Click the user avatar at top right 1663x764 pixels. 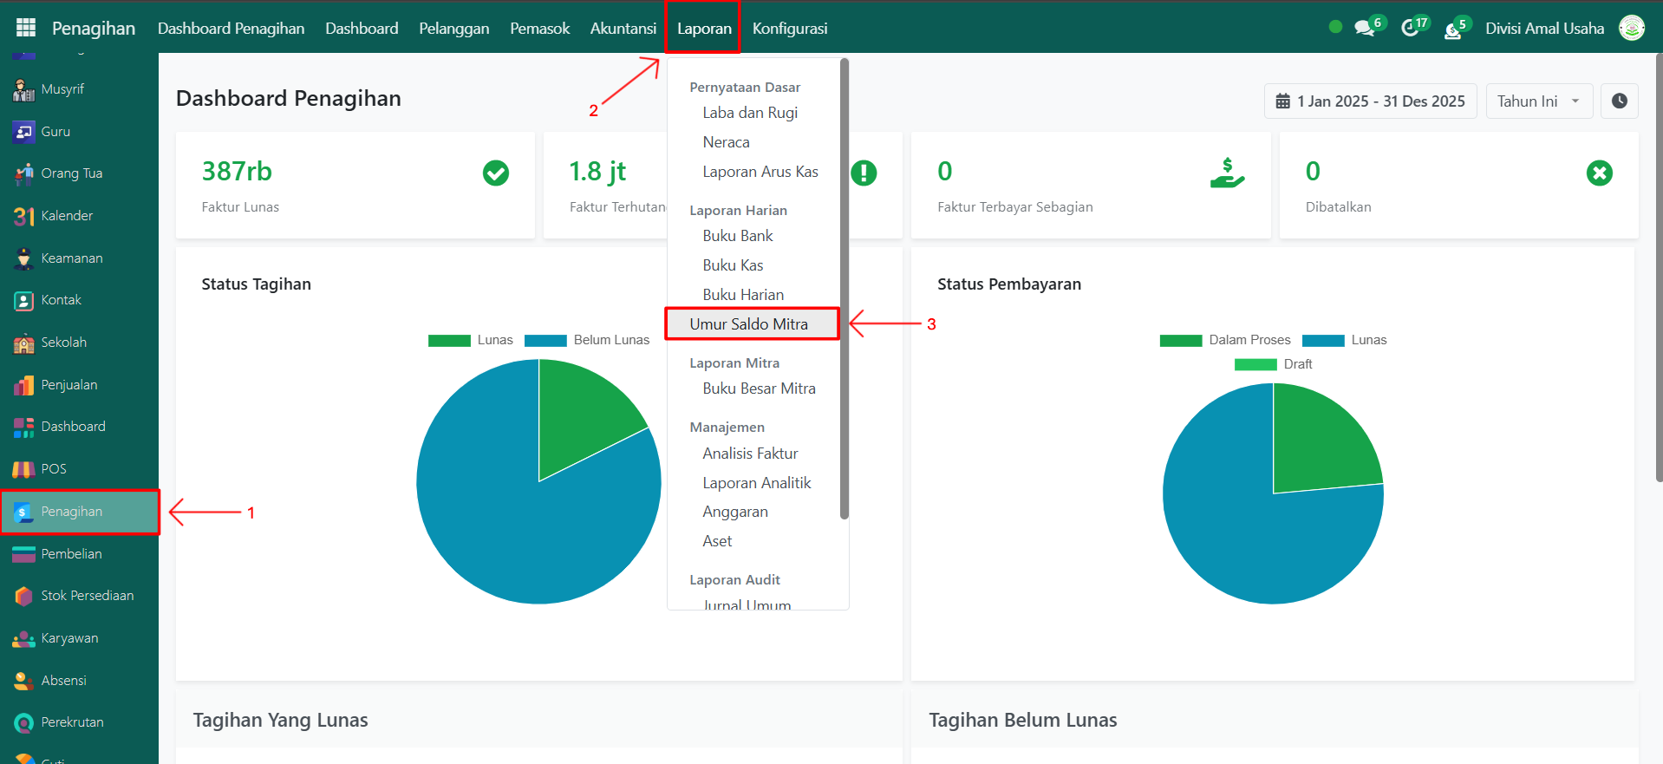point(1632,29)
